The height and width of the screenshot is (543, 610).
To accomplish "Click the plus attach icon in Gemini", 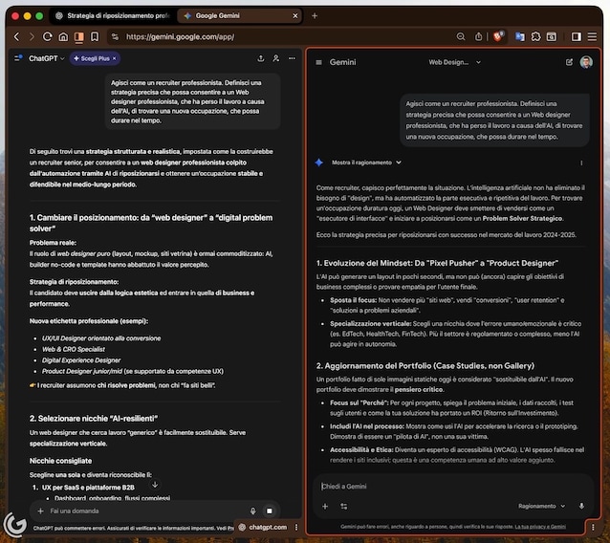I will pos(325,506).
